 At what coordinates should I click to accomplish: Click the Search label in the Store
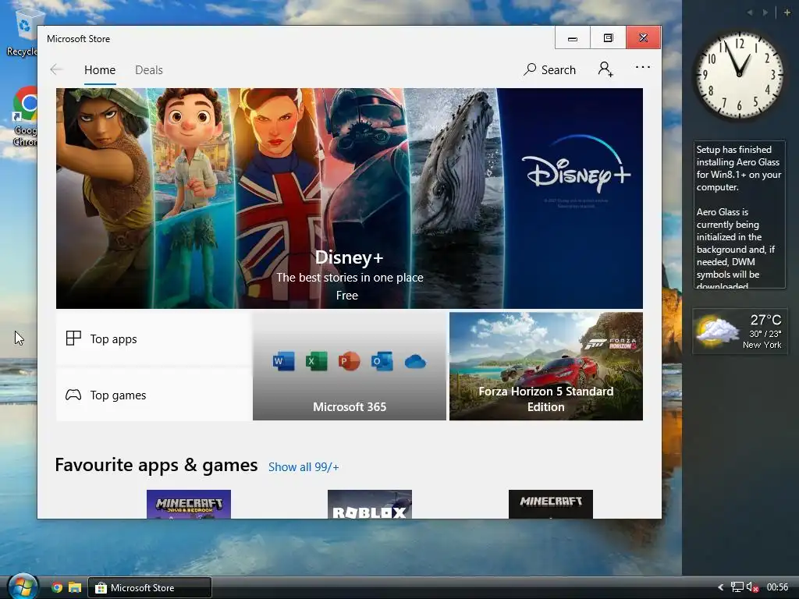click(559, 69)
